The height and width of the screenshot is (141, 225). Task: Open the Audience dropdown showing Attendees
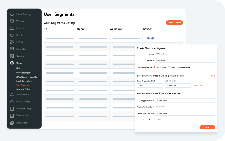click(185, 60)
